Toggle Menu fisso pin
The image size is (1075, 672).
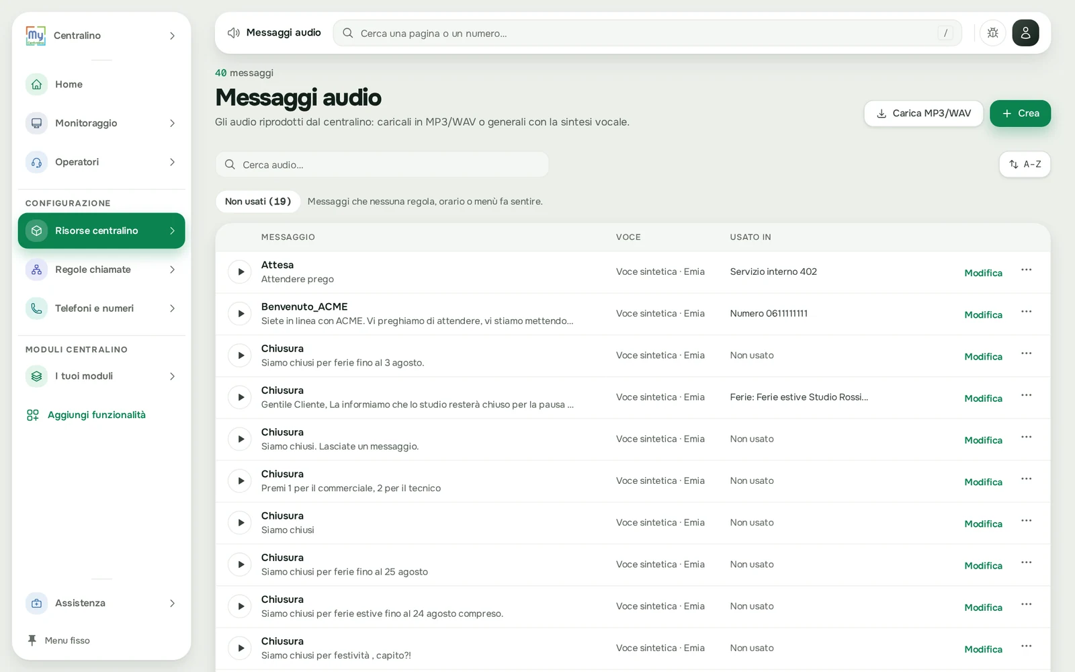tap(58, 640)
